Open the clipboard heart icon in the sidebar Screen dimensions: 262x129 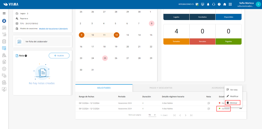(x=4, y=41)
